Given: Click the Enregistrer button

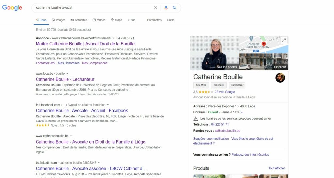Looking at the screenshot, I should click(x=237, y=85).
